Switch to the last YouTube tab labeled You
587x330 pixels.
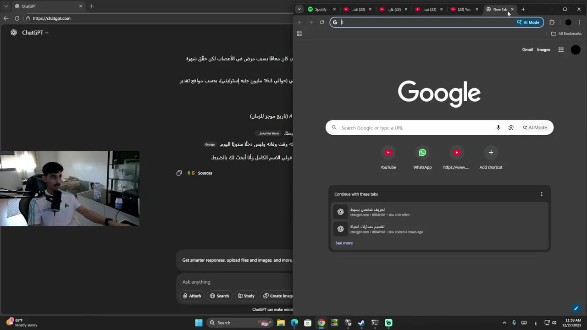(461, 9)
